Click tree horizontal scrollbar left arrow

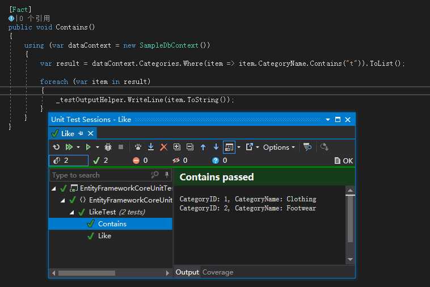tap(53, 273)
